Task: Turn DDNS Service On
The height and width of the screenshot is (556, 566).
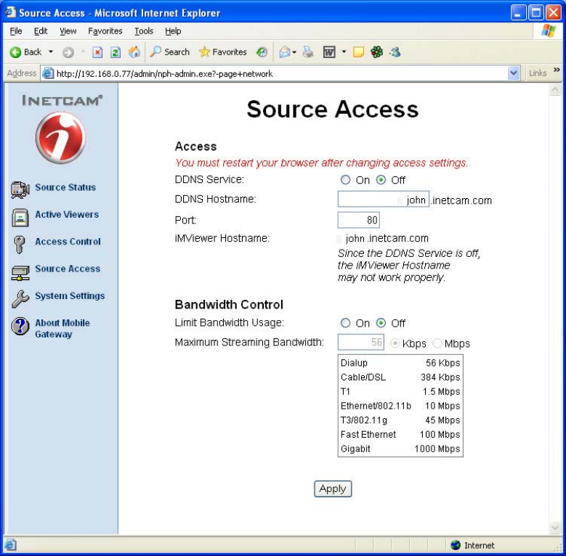Action: click(345, 179)
